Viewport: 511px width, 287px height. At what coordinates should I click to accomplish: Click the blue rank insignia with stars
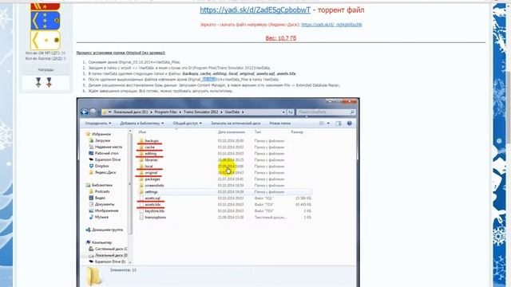46,20
